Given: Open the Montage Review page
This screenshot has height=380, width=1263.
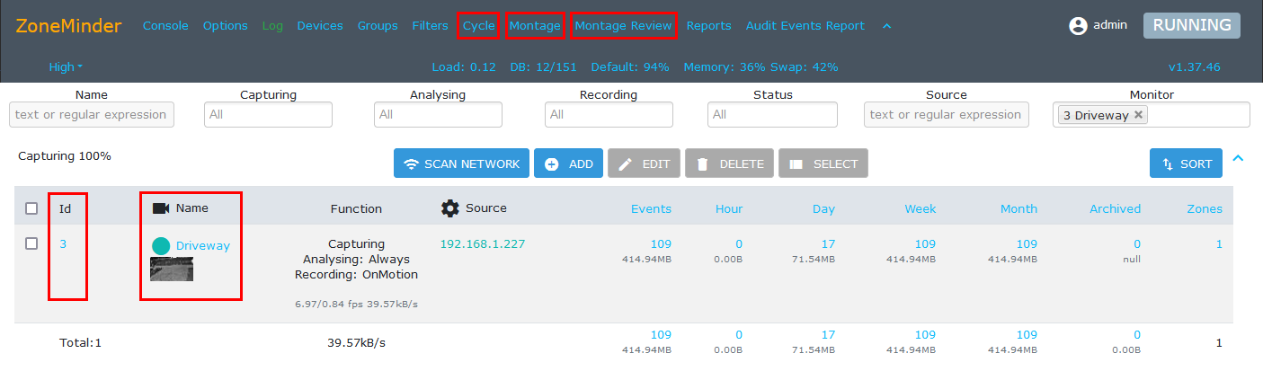Looking at the screenshot, I should click(x=623, y=26).
